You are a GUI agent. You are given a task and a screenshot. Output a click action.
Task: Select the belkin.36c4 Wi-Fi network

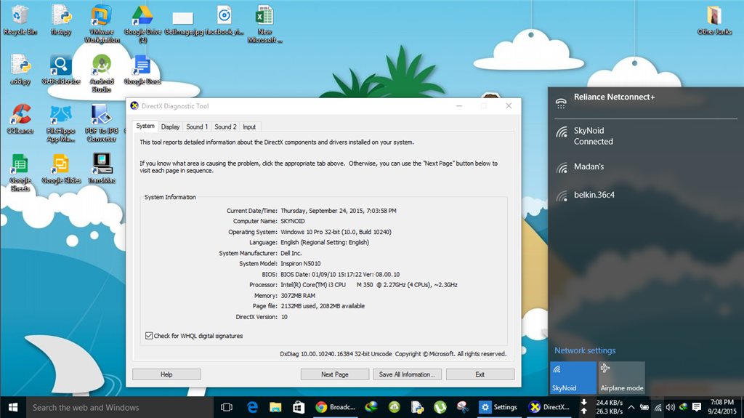click(645, 195)
